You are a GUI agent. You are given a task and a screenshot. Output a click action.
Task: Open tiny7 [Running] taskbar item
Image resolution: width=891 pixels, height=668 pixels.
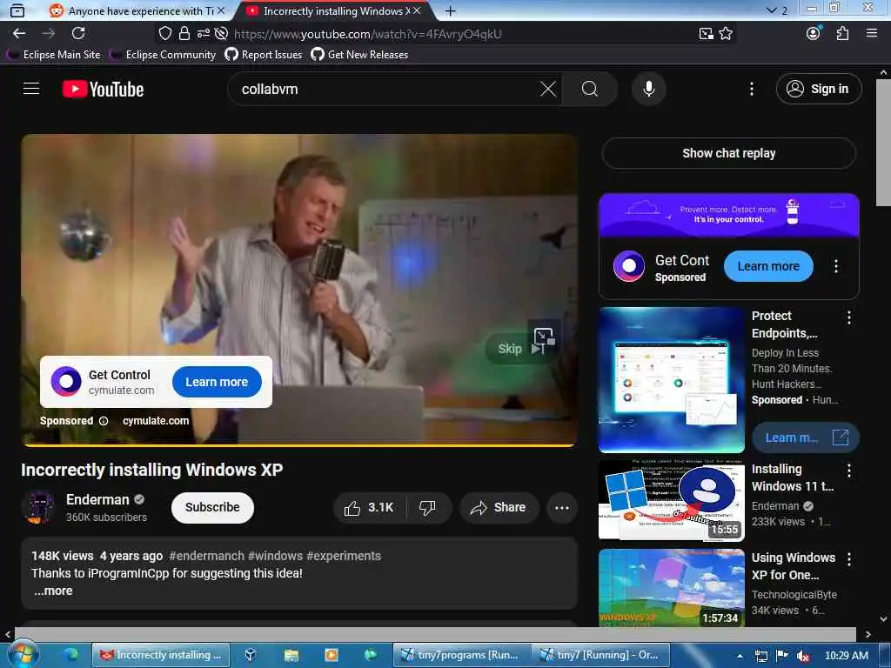pyautogui.click(x=599, y=655)
